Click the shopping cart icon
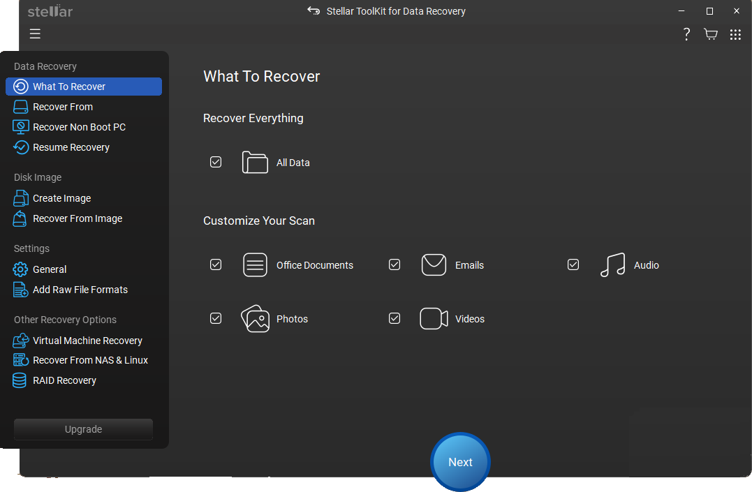The height and width of the screenshot is (492, 752). (x=711, y=34)
